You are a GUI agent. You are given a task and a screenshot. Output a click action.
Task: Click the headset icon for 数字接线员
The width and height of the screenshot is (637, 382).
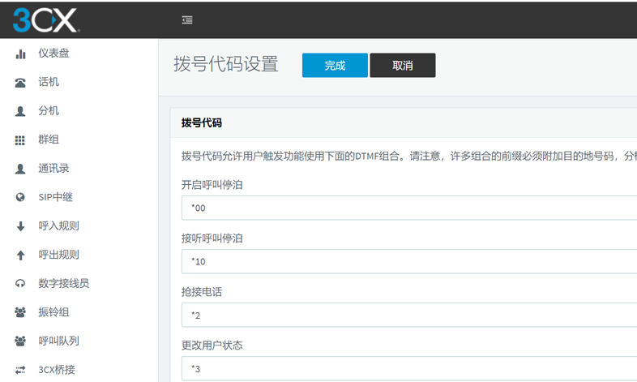[x=20, y=283]
